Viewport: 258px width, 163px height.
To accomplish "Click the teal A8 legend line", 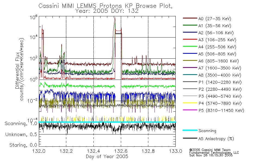I will pyautogui.click(x=190, y=75).
